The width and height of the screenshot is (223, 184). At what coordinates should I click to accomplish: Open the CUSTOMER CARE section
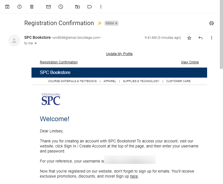point(178,81)
